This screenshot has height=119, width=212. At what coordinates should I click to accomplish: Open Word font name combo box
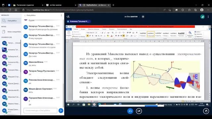(x=90, y=33)
